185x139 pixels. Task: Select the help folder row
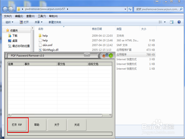click(97, 36)
